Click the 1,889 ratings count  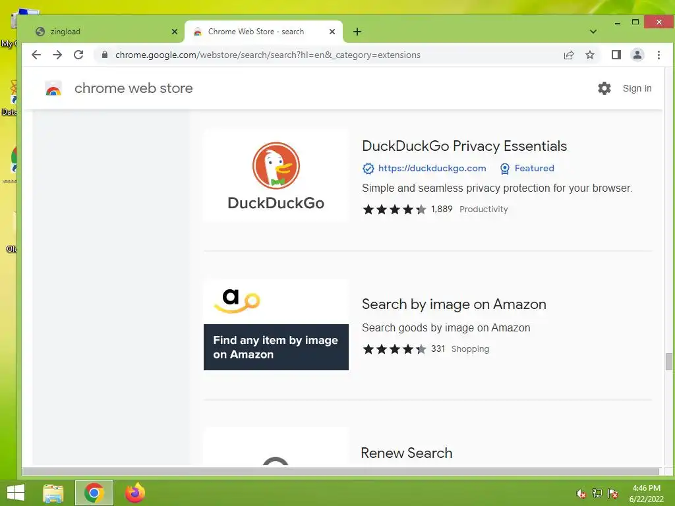point(442,209)
